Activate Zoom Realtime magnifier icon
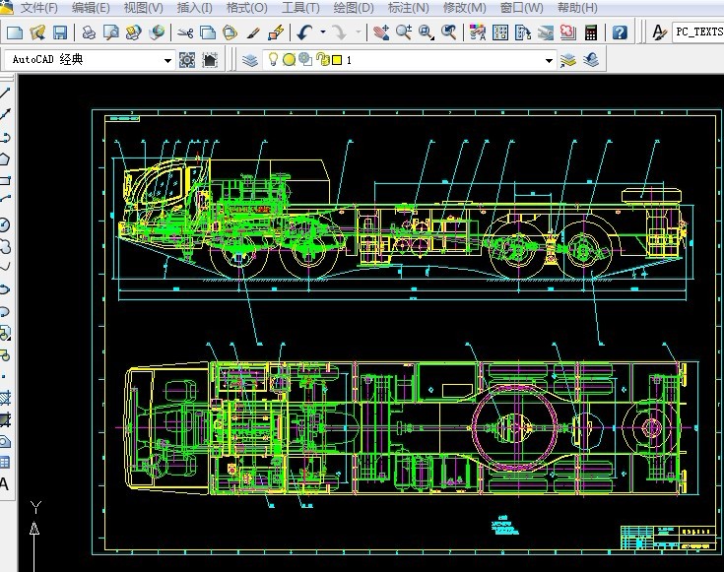Image resolution: width=724 pixels, height=572 pixels. click(x=404, y=32)
